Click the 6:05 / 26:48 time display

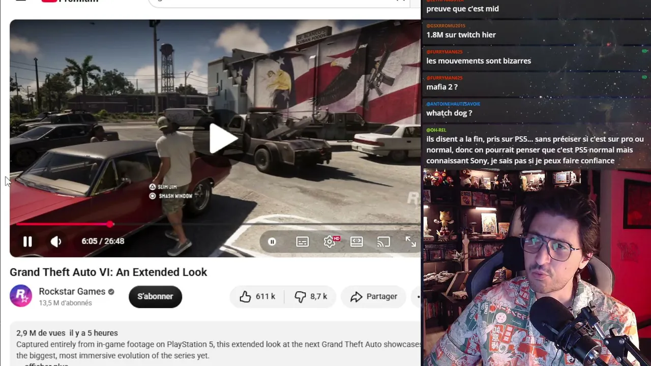tap(103, 241)
